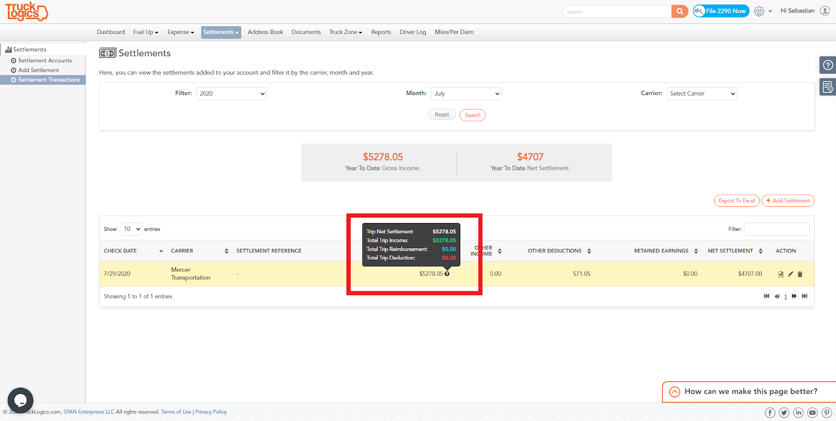Open the Privacy Policy link
The width and height of the screenshot is (836, 421).
[211, 412]
